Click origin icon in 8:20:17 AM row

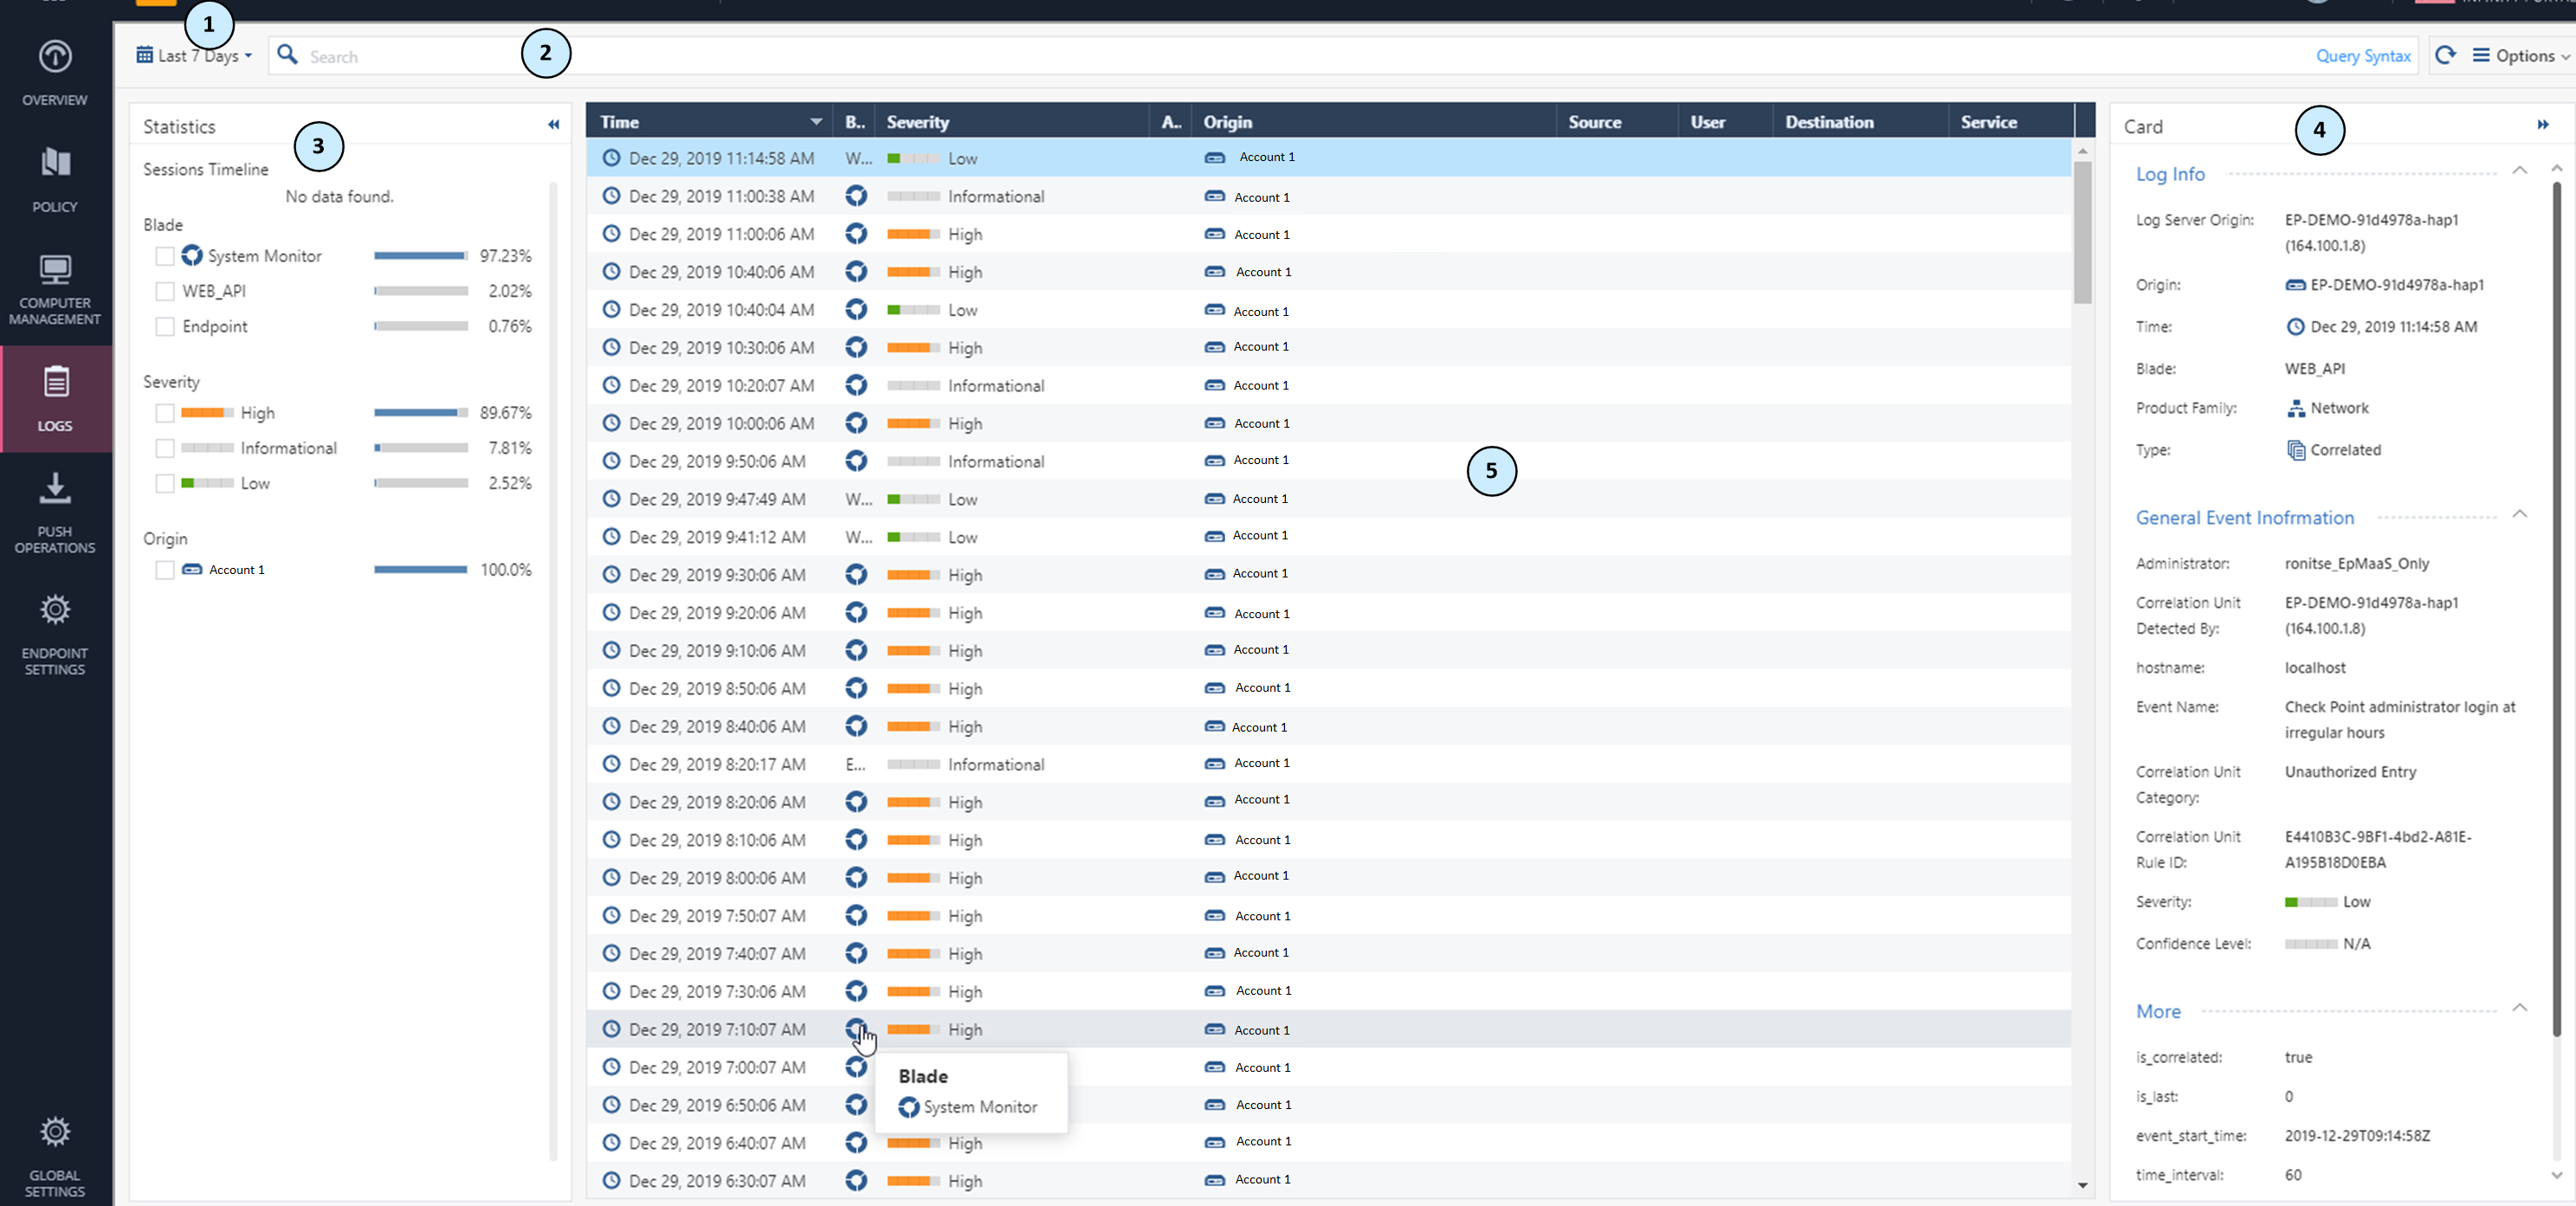[x=1215, y=764]
